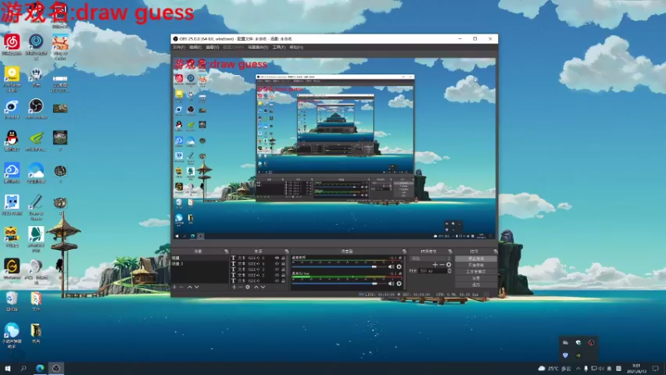
Task: Remove transition with transitions minus icon
Action: pos(442,265)
